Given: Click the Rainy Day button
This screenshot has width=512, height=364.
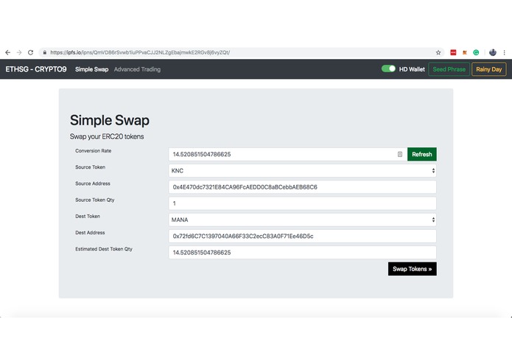Looking at the screenshot, I should 489,69.
